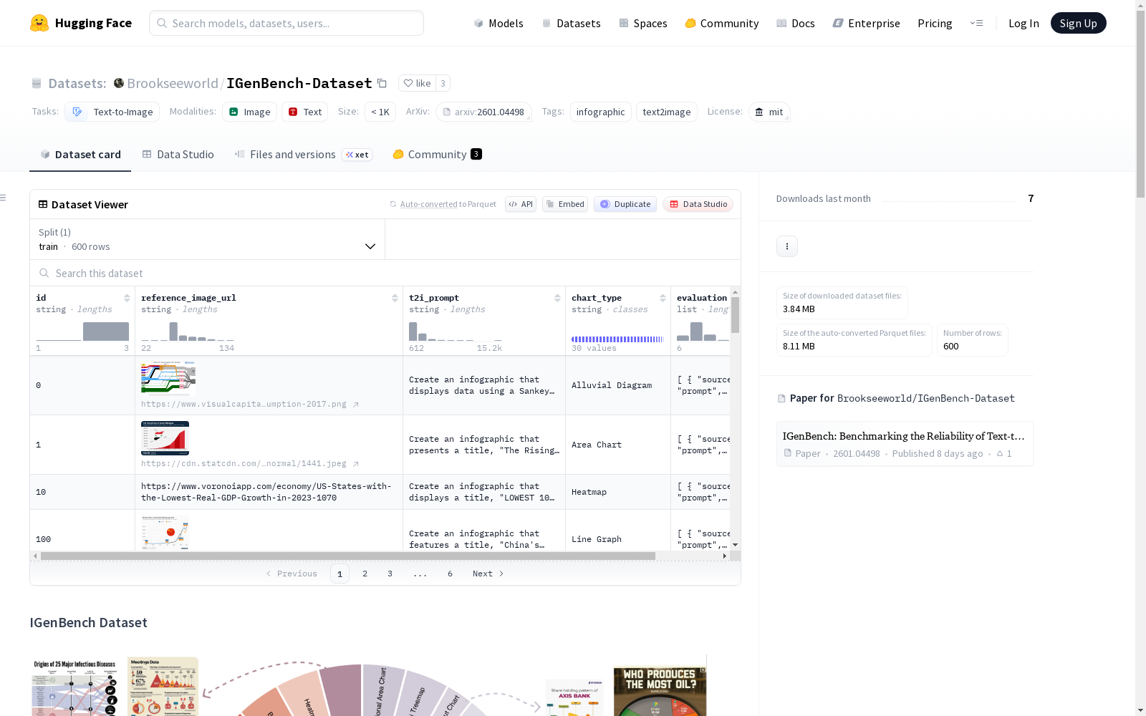Go to page 2 of the dataset

(365, 574)
